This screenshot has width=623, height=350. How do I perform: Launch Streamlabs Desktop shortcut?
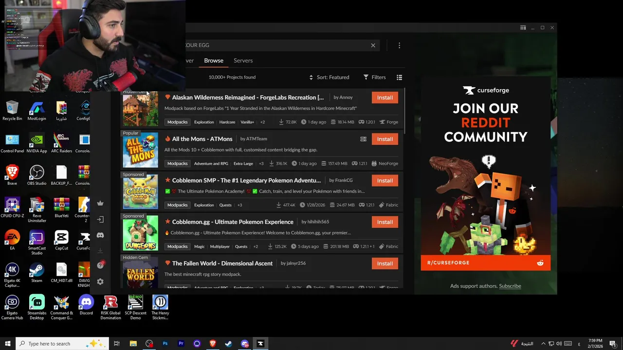(37, 308)
